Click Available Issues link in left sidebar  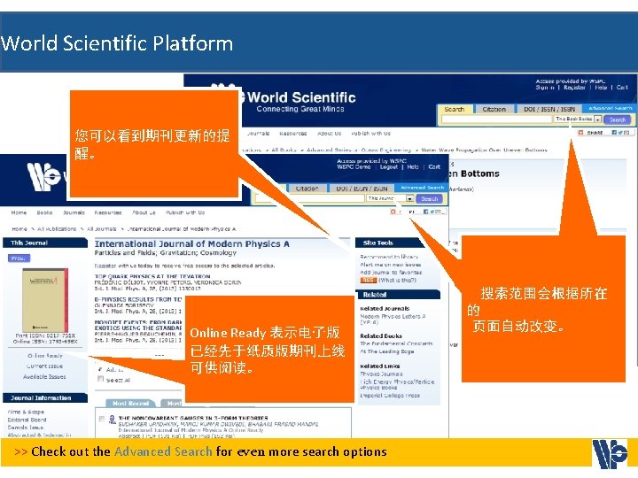tap(44, 377)
